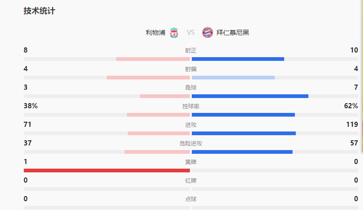
Task: Click the 点球 stat label
Action: tap(190, 199)
